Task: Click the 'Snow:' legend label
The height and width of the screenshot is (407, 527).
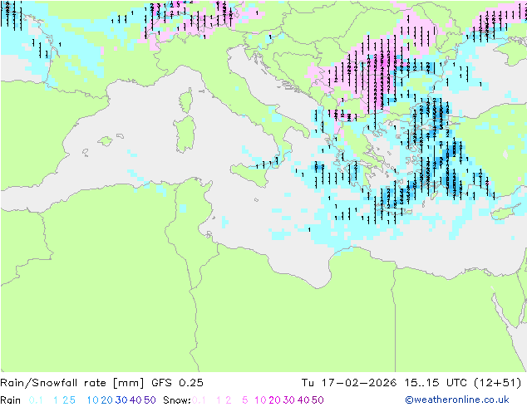Action: pyautogui.click(x=177, y=400)
